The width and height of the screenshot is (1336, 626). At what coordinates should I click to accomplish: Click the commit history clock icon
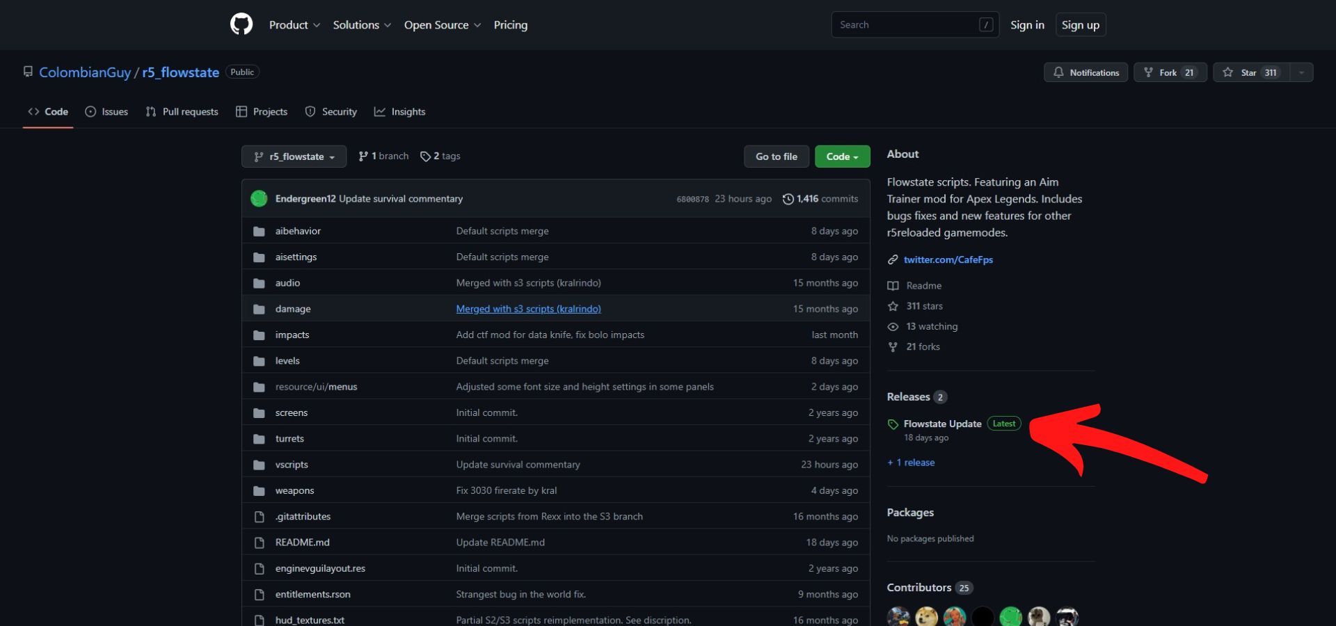787,198
